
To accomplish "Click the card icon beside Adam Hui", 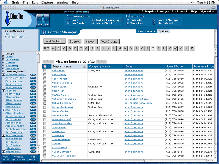I will click(3, 91).
